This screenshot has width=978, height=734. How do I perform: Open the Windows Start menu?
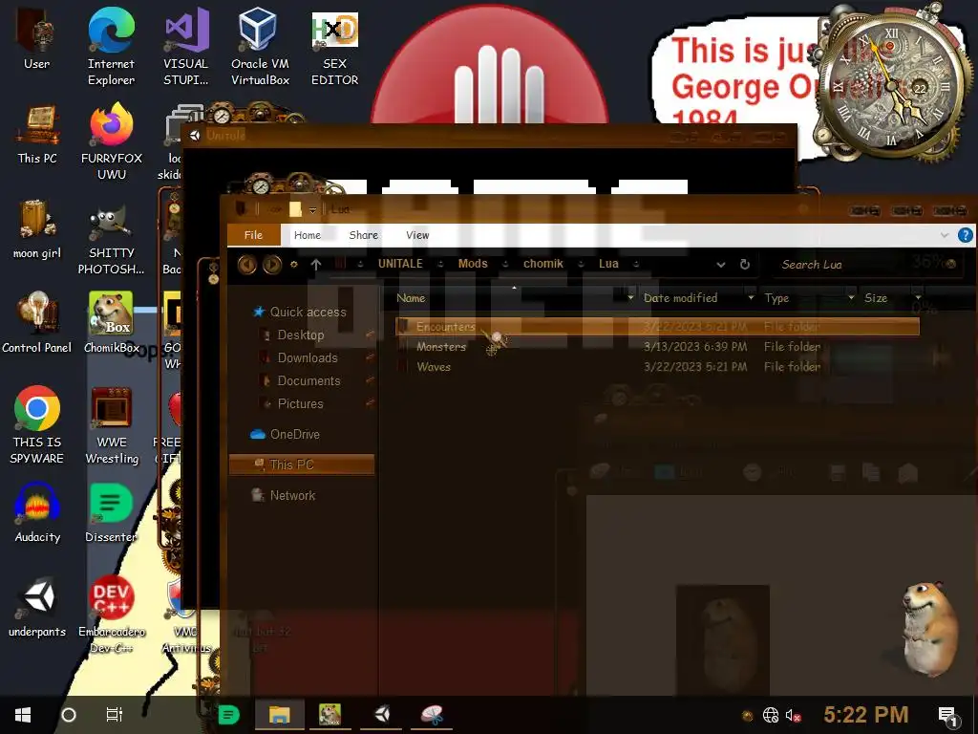[23, 715]
